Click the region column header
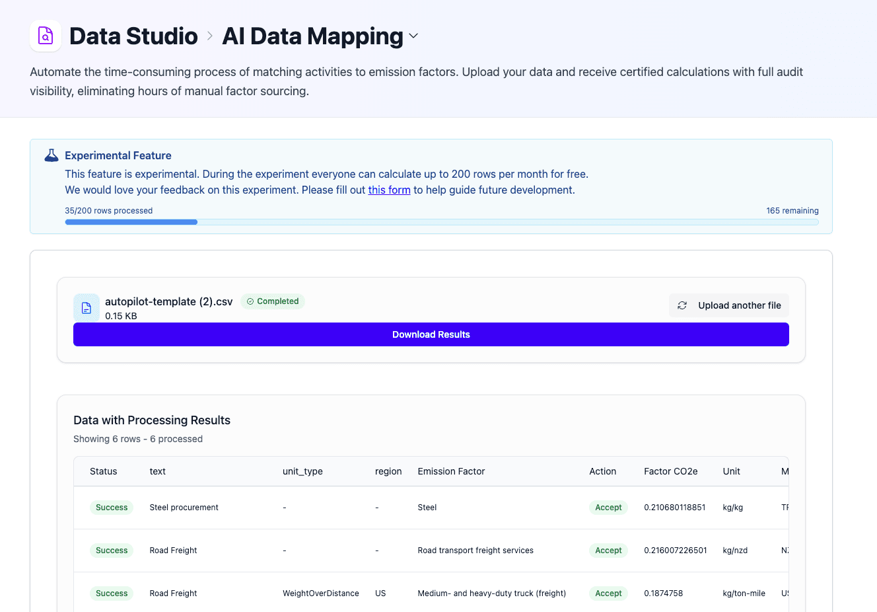This screenshot has width=877, height=612. click(388, 471)
